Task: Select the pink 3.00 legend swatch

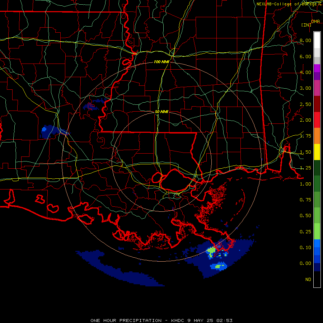Action: pyautogui.click(x=317, y=88)
